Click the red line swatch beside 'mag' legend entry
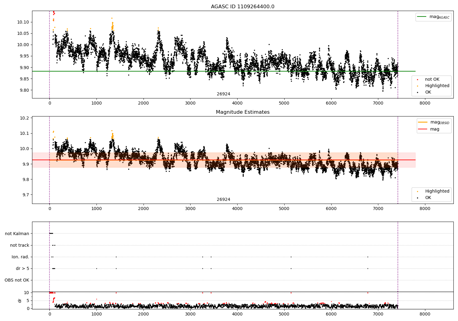This screenshot has height=321, width=458. pos(423,129)
